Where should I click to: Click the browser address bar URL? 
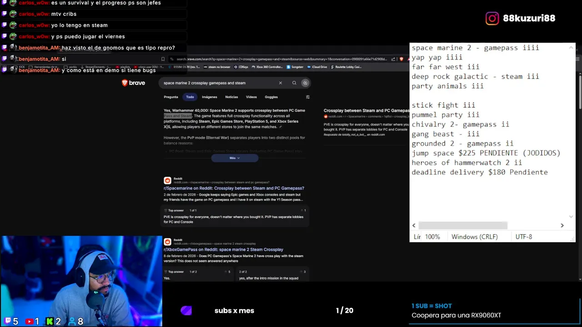click(281, 59)
